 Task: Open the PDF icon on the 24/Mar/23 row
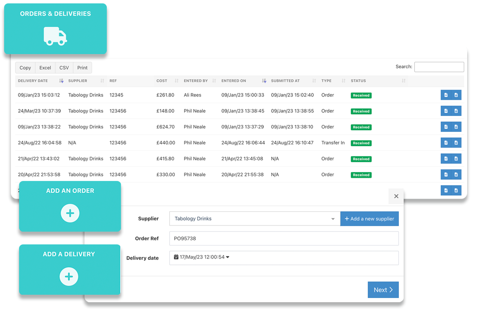pyautogui.click(x=446, y=111)
